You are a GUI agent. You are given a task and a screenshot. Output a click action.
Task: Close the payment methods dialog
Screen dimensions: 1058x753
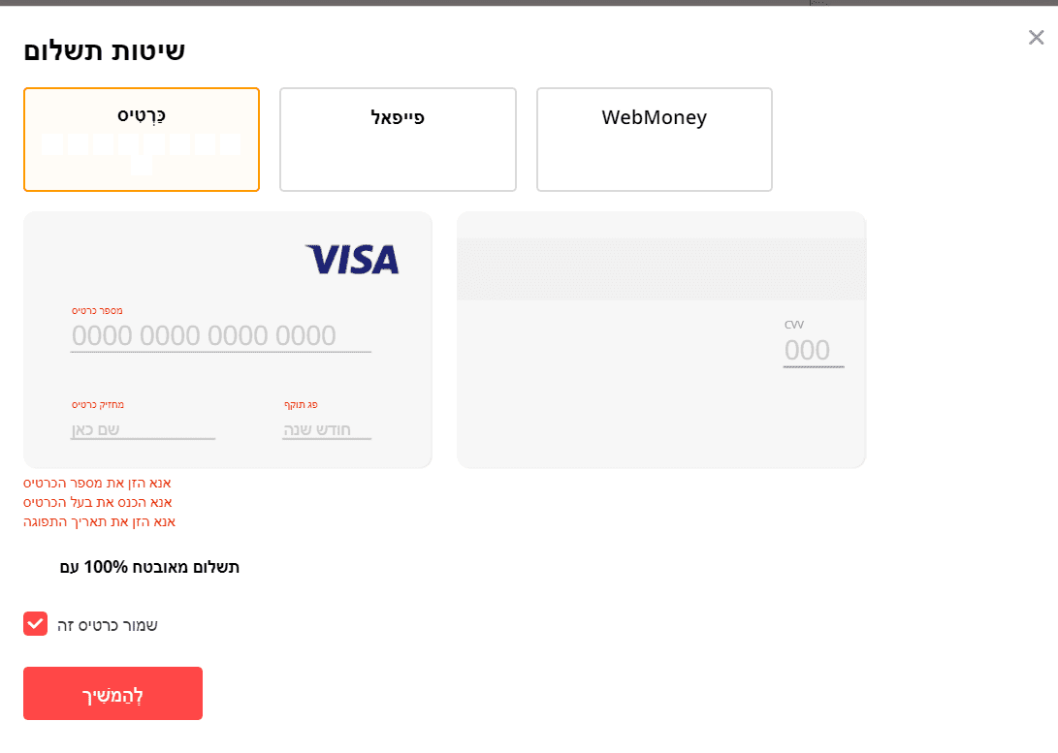click(1036, 38)
